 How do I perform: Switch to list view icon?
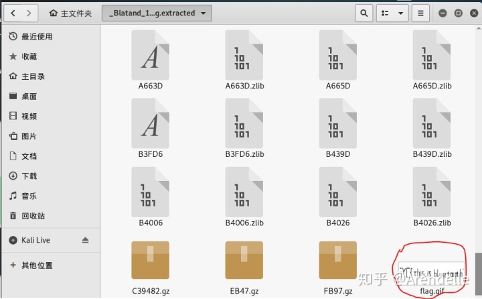pos(385,13)
